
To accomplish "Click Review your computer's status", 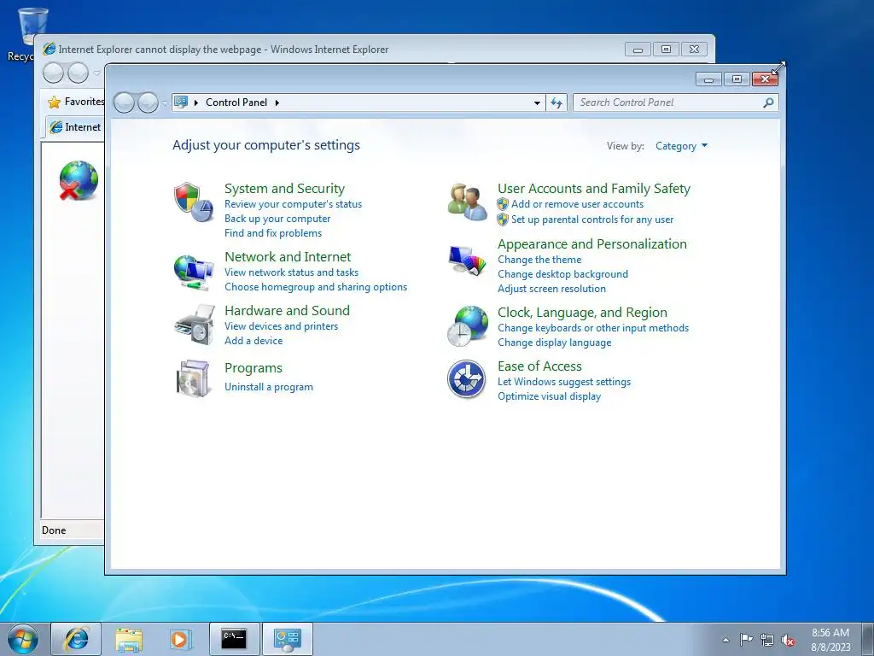I will coord(294,204).
